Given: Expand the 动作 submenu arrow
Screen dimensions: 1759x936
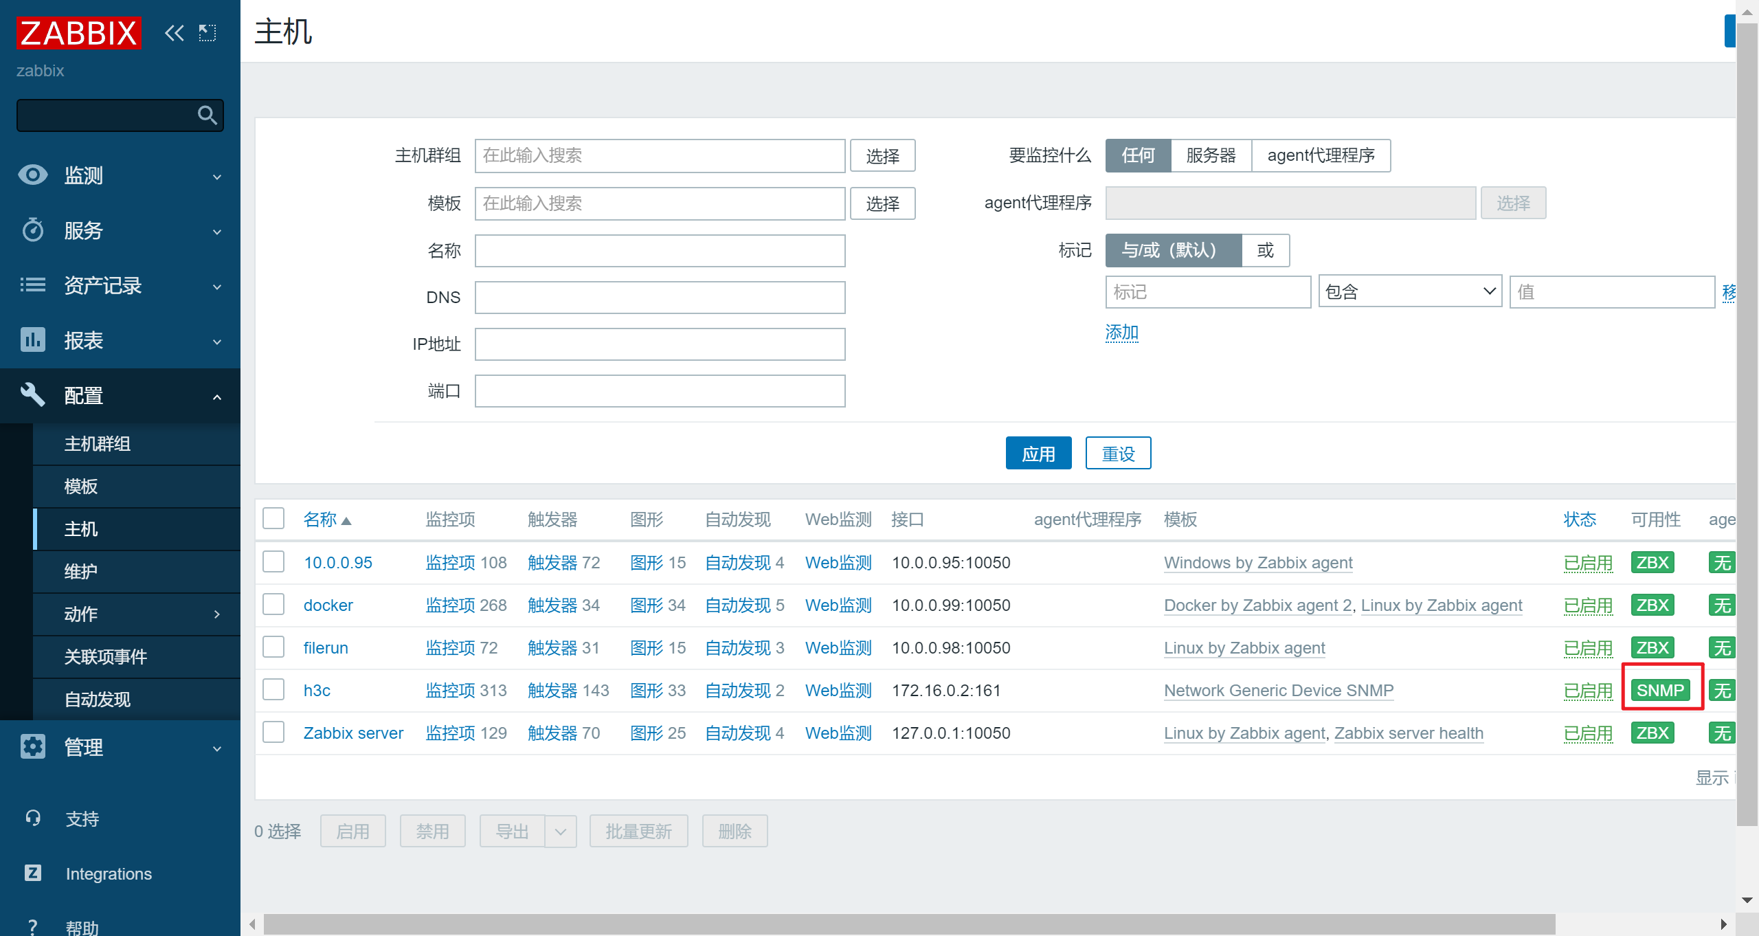Looking at the screenshot, I should tap(217, 614).
